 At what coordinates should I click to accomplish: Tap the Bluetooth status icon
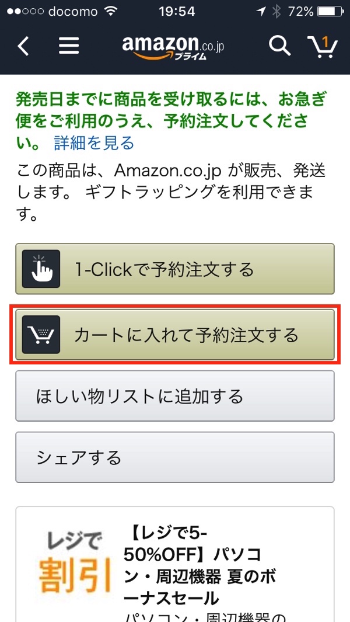[276, 12]
